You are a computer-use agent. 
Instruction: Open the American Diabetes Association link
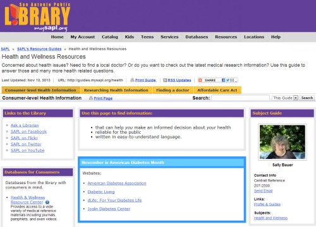click(117, 183)
